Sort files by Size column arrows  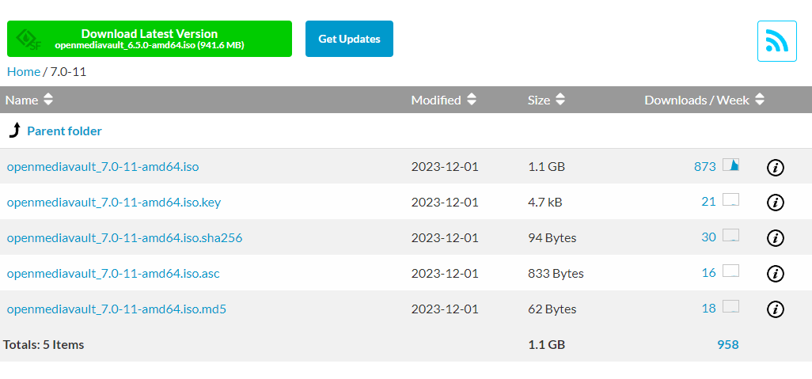560,100
